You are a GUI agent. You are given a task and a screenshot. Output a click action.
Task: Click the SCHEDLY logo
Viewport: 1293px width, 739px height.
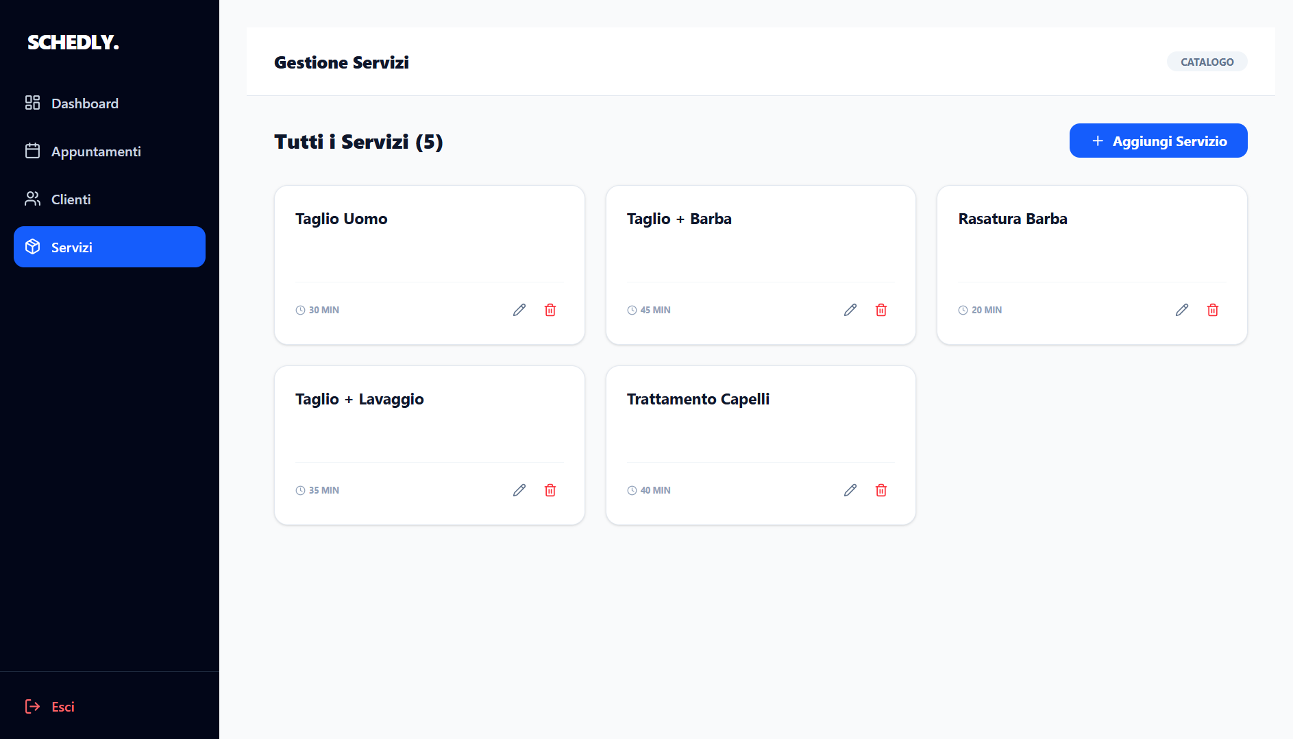[x=73, y=42]
